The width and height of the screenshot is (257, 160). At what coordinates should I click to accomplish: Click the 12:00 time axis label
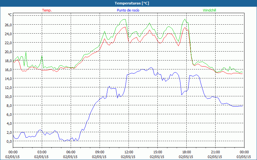tap(129, 152)
